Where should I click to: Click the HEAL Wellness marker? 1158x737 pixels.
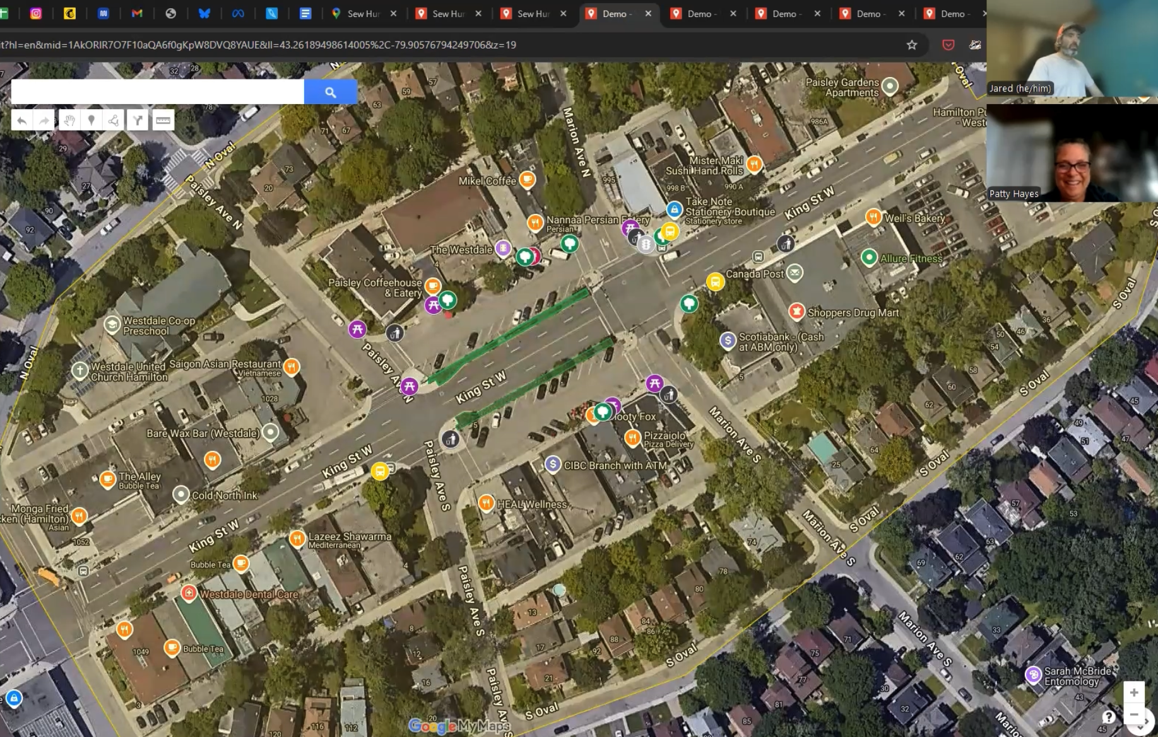(x=486, y=502)
